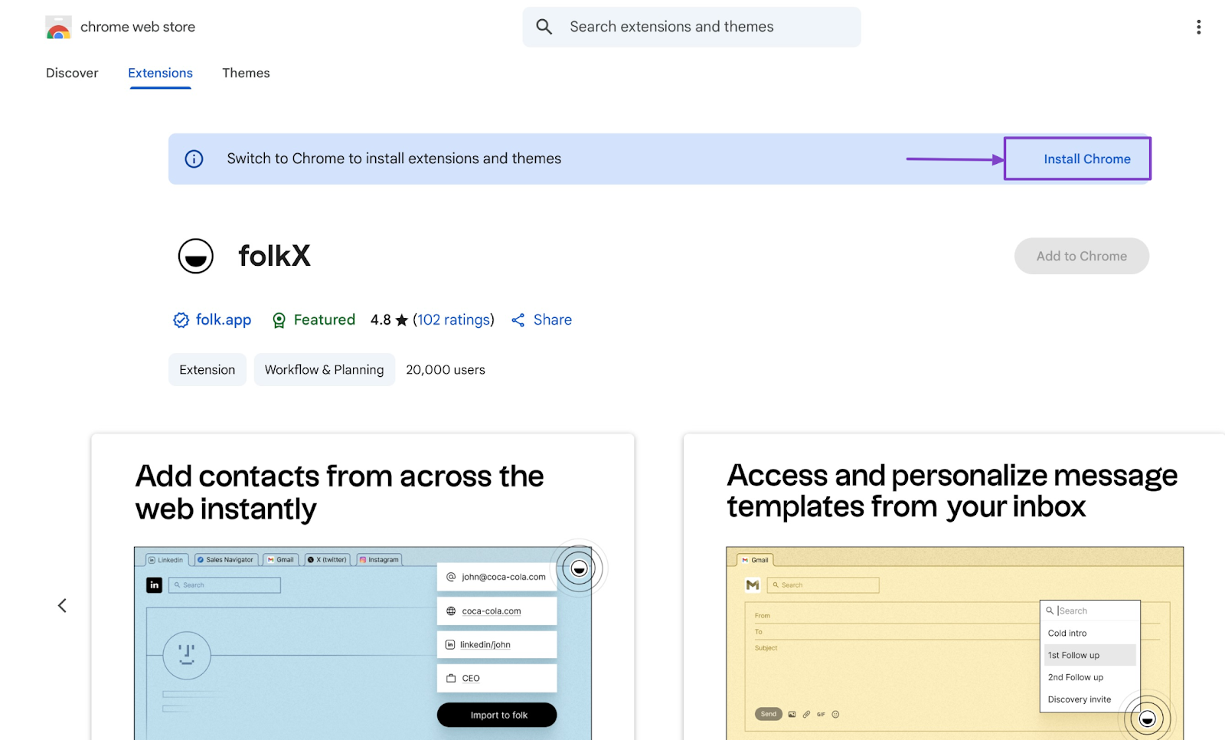Click the Share icon

[x=518, y=320]
